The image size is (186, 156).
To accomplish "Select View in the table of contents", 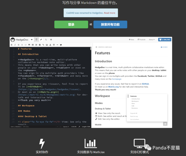I will pyautogui.click(x=133, y=103).
